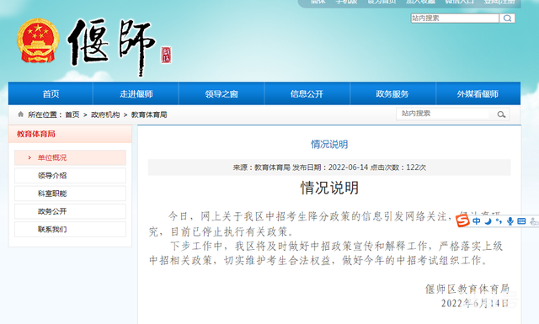The height and width of the screenshot is (324, 539).
Task: Focus the top 站内搜索 search field
Action: pyautogui.click(x=455, y=19)
